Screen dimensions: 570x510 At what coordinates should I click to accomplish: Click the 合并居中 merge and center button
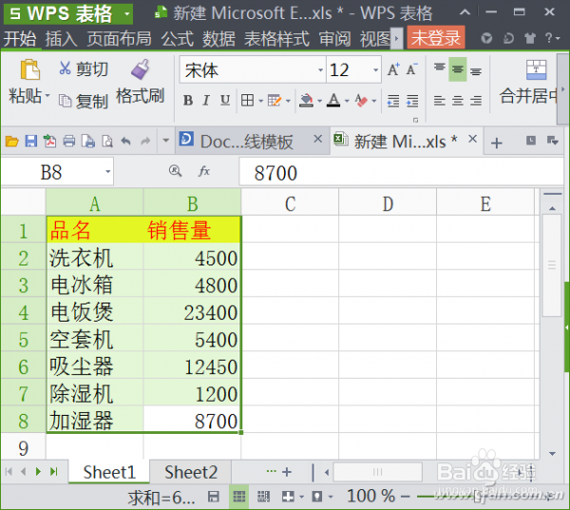pyautogui.click(x=528, y=82)
